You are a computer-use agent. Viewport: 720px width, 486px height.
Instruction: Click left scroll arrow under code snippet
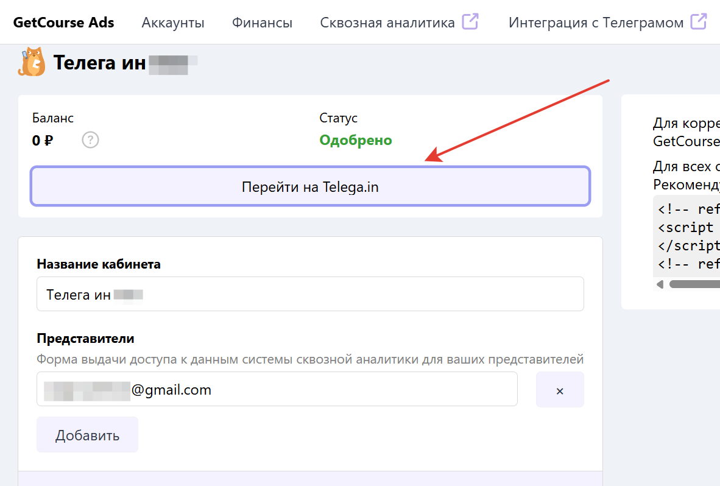point(659,284)
